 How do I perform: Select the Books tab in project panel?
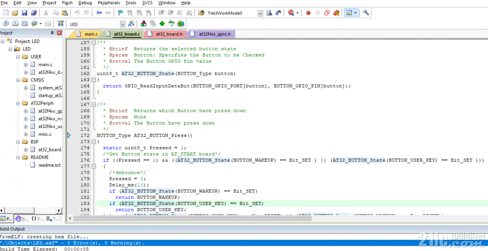(22, 219)
